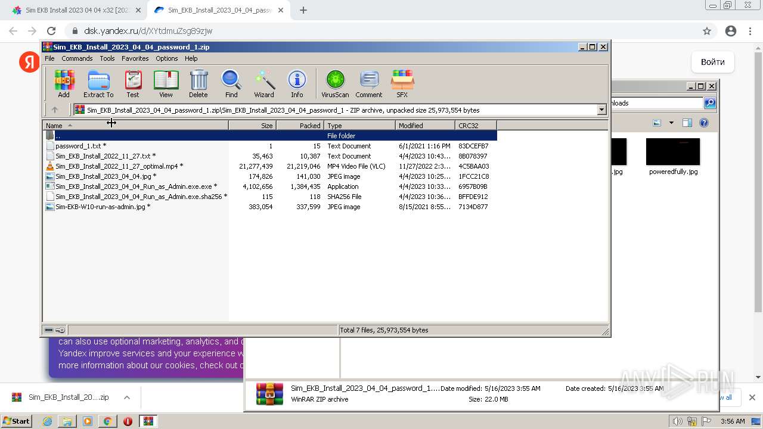Open the Explorer view options dropdown arrow
763x429 pixels.
[x=671, y=123]
